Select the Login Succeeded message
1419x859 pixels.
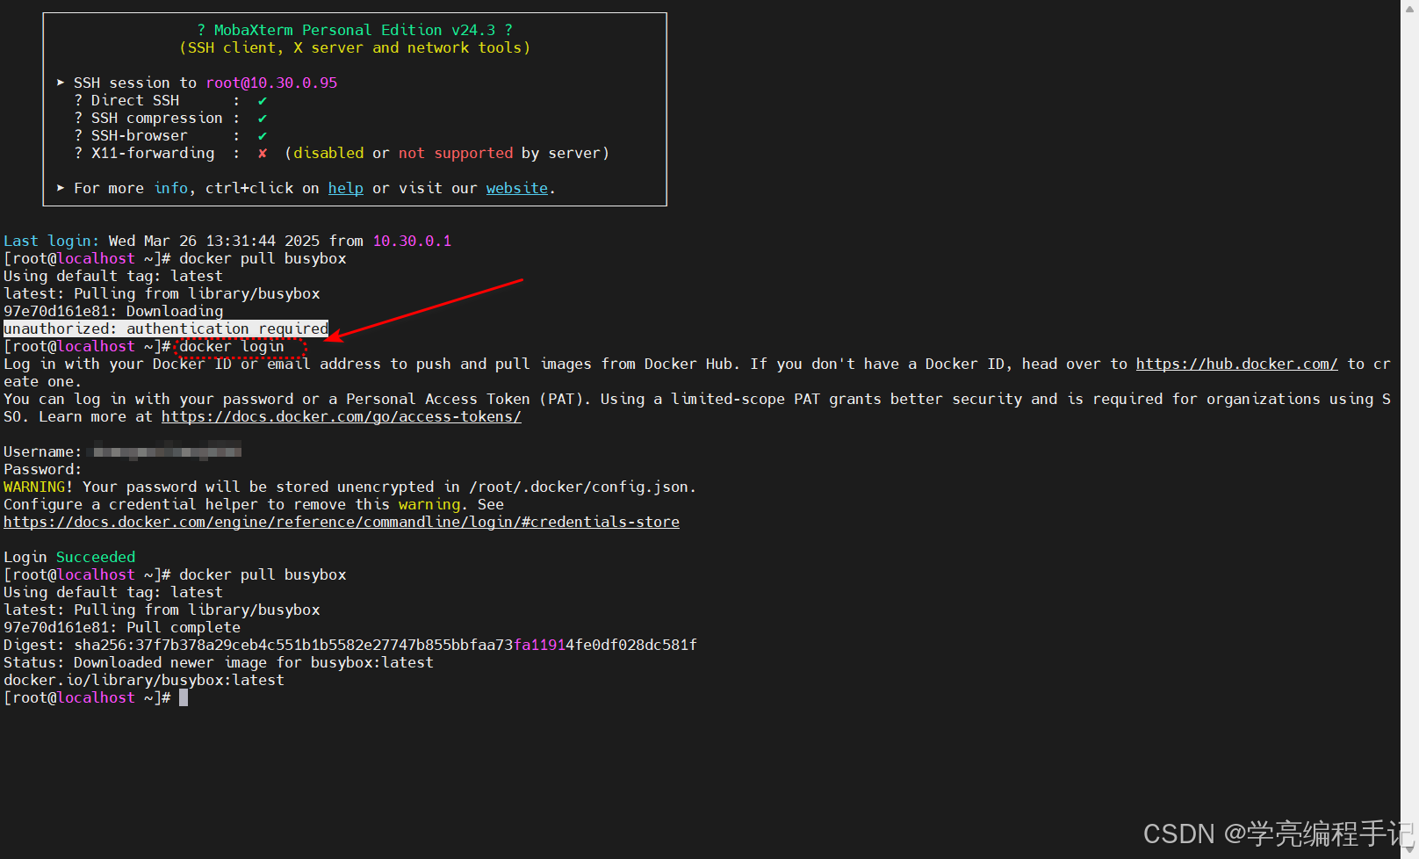[x=69, y=557]
